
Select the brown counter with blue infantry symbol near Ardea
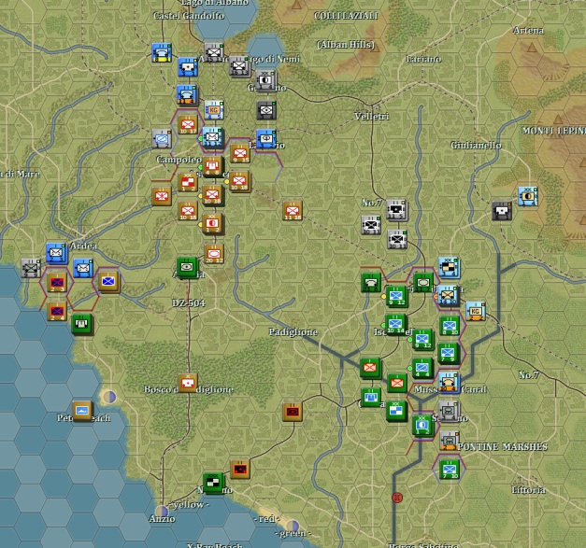108,282
